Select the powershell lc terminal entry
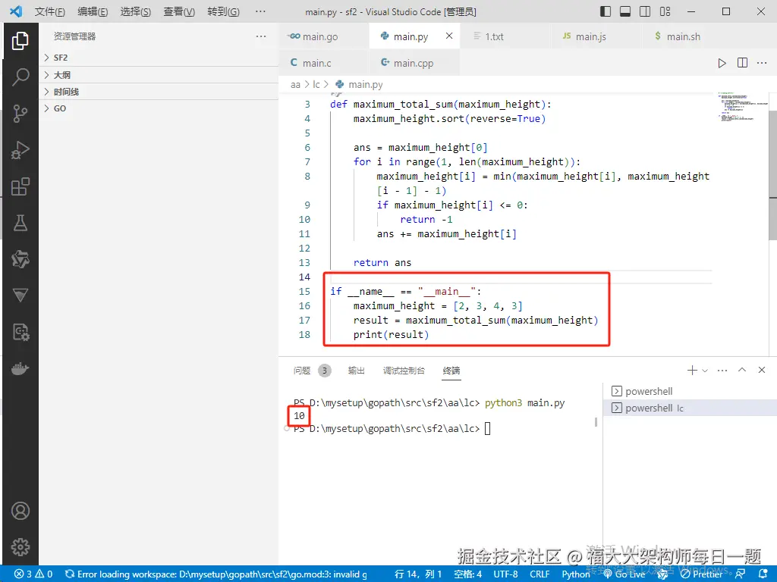The height and width of the screenshot is (582, 777). pos(690,408)
